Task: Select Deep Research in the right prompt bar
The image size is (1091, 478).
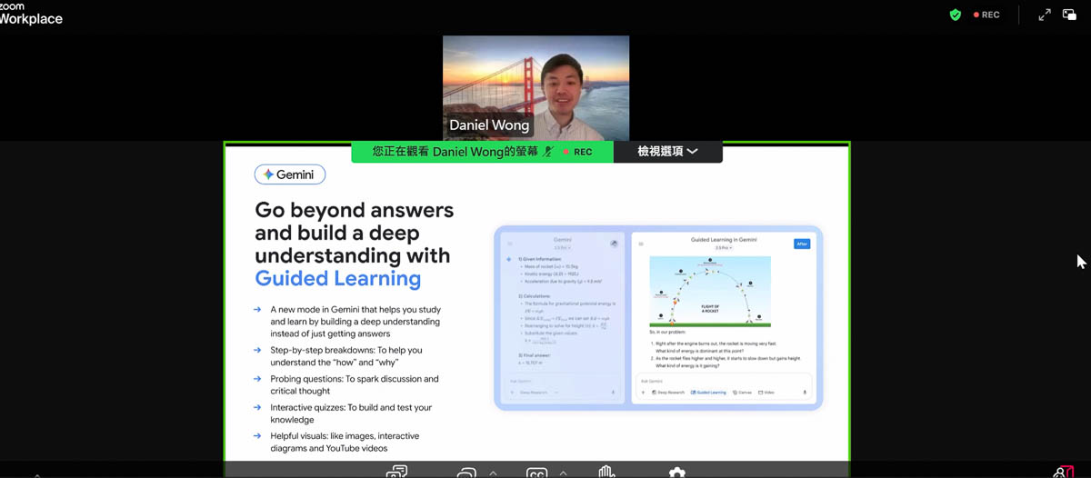Action: (668, 393)
